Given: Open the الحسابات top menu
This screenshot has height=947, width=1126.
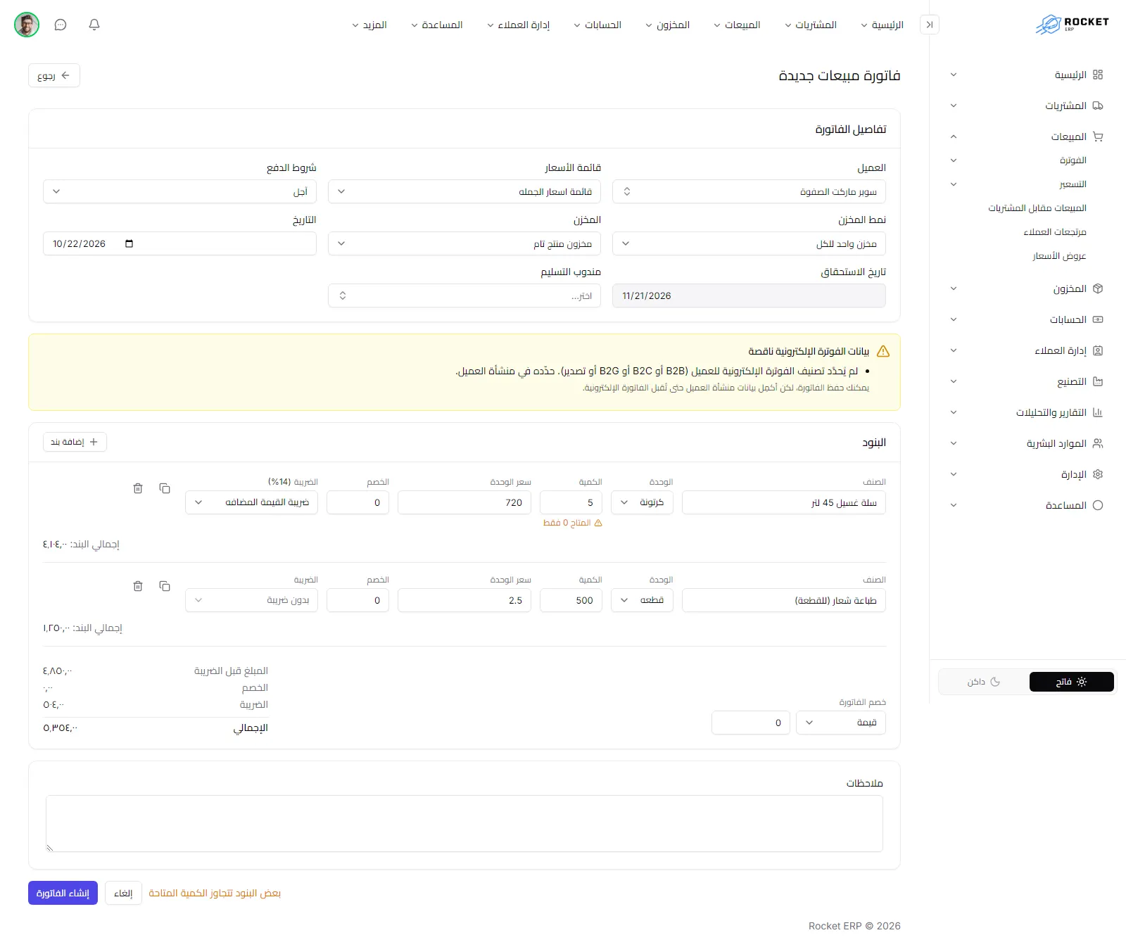Looking at the screenshot, I should tap(597, 25).
